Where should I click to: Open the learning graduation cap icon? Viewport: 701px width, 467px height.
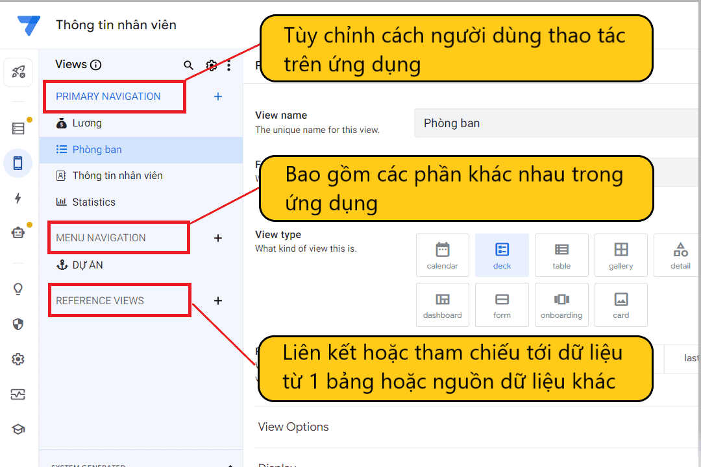tap(18, 429)
